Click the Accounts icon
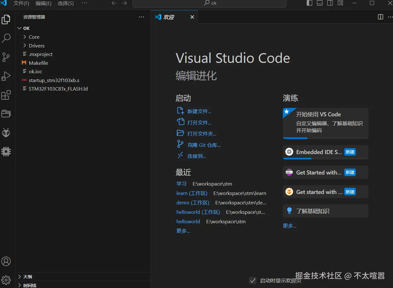 tap(6, 261)
